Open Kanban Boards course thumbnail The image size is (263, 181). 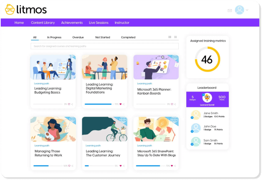pyautogui.click(x=156, y=67)
